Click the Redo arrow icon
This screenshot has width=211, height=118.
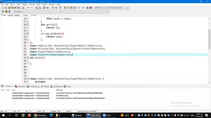tap(32, 8)
